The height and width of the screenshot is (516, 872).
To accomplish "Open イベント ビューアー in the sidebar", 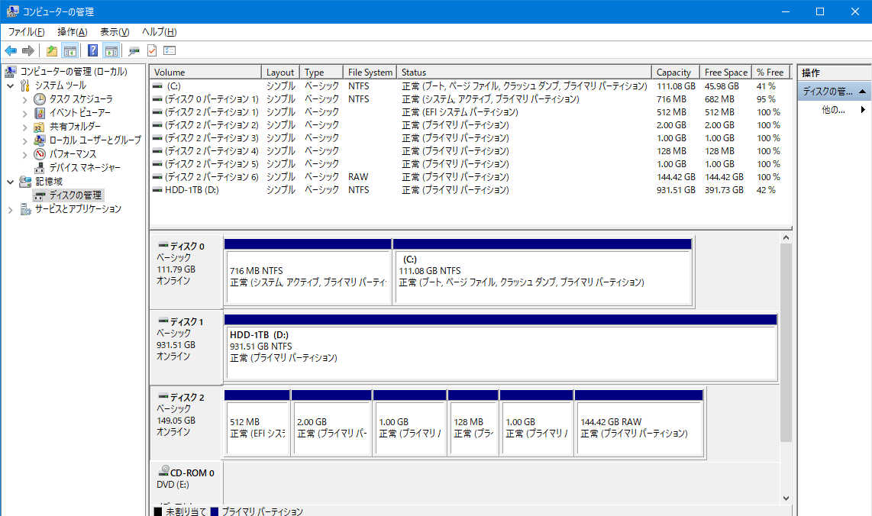I will (79, 113).
